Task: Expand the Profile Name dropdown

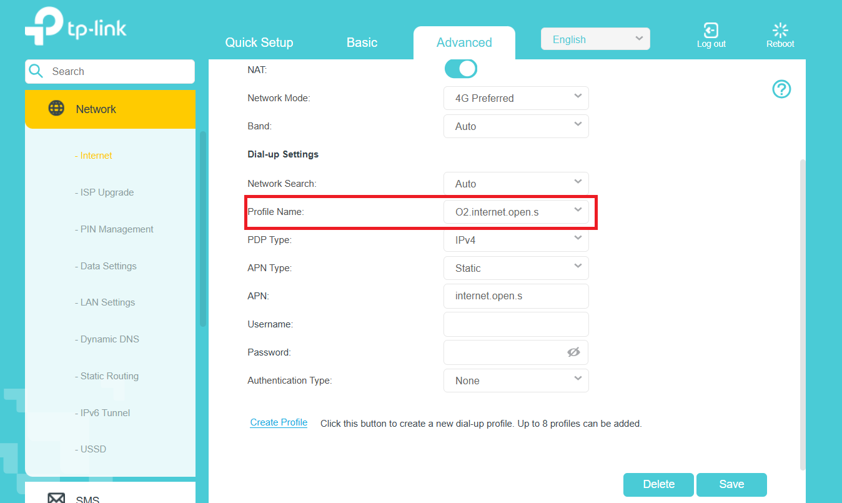Action: (516, 212)
